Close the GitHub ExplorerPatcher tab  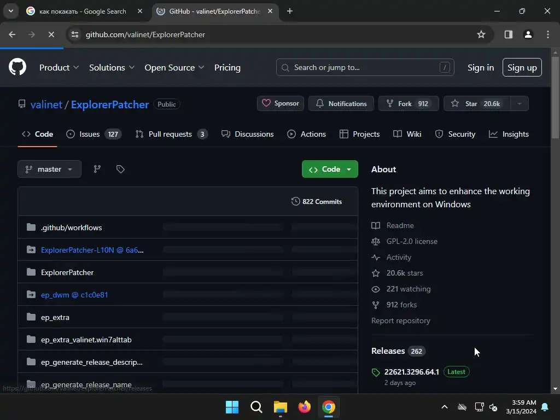(270, 11)
